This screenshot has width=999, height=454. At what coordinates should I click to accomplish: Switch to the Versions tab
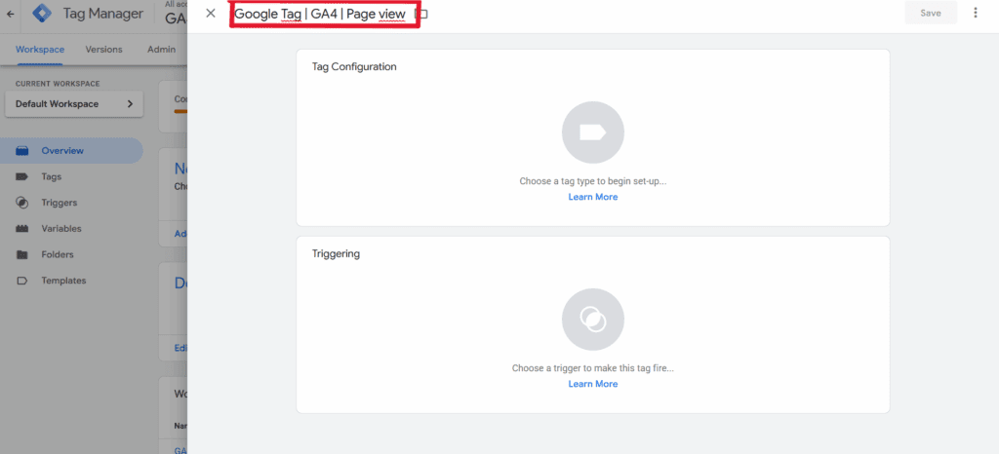[x=103, y=49]
